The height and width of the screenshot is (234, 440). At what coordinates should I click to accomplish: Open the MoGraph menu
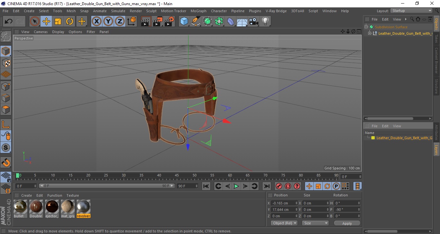click(198, 11)
